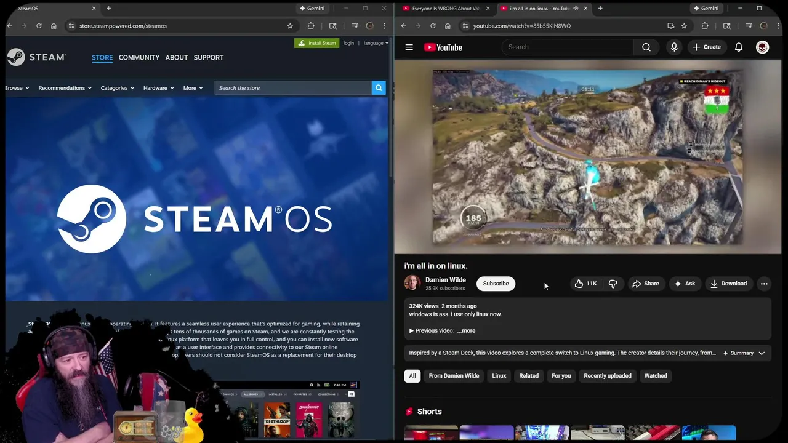
Task: Expand the More dropdown on Steam store
Action: (193, 88)
